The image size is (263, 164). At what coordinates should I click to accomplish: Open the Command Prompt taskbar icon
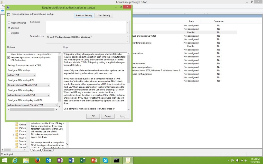(117, 160)
